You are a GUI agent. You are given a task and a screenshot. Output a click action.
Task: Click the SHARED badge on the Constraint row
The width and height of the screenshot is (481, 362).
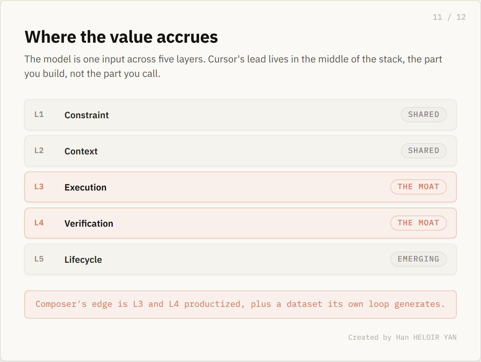click(424, 115)
